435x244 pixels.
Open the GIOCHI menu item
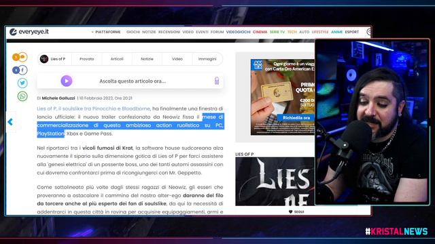pos(133,32)
